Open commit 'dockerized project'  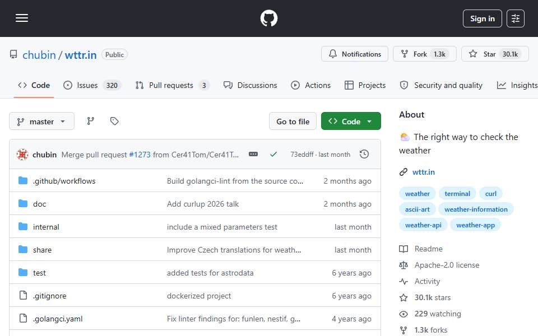pos(199,296)
